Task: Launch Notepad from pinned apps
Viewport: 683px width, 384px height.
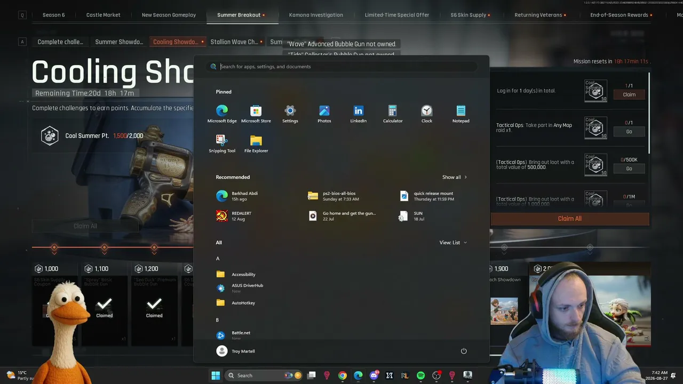Action: pos(461,114)
